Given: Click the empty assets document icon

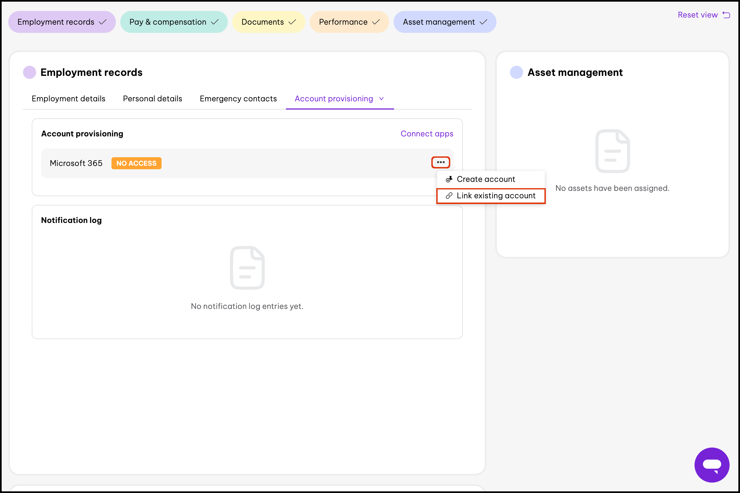Looking at the screenshot, I should tap(612, 151).
